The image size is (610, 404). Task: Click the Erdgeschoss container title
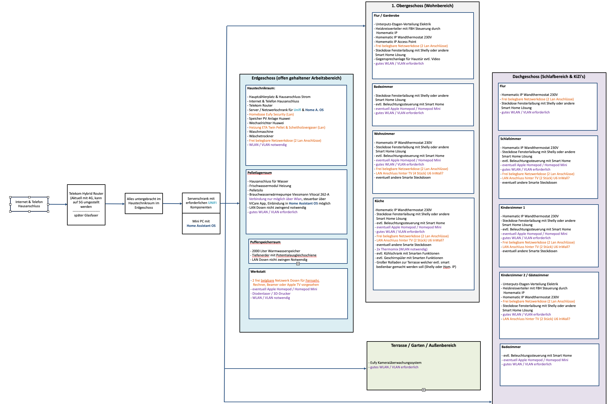click(296, 78)
